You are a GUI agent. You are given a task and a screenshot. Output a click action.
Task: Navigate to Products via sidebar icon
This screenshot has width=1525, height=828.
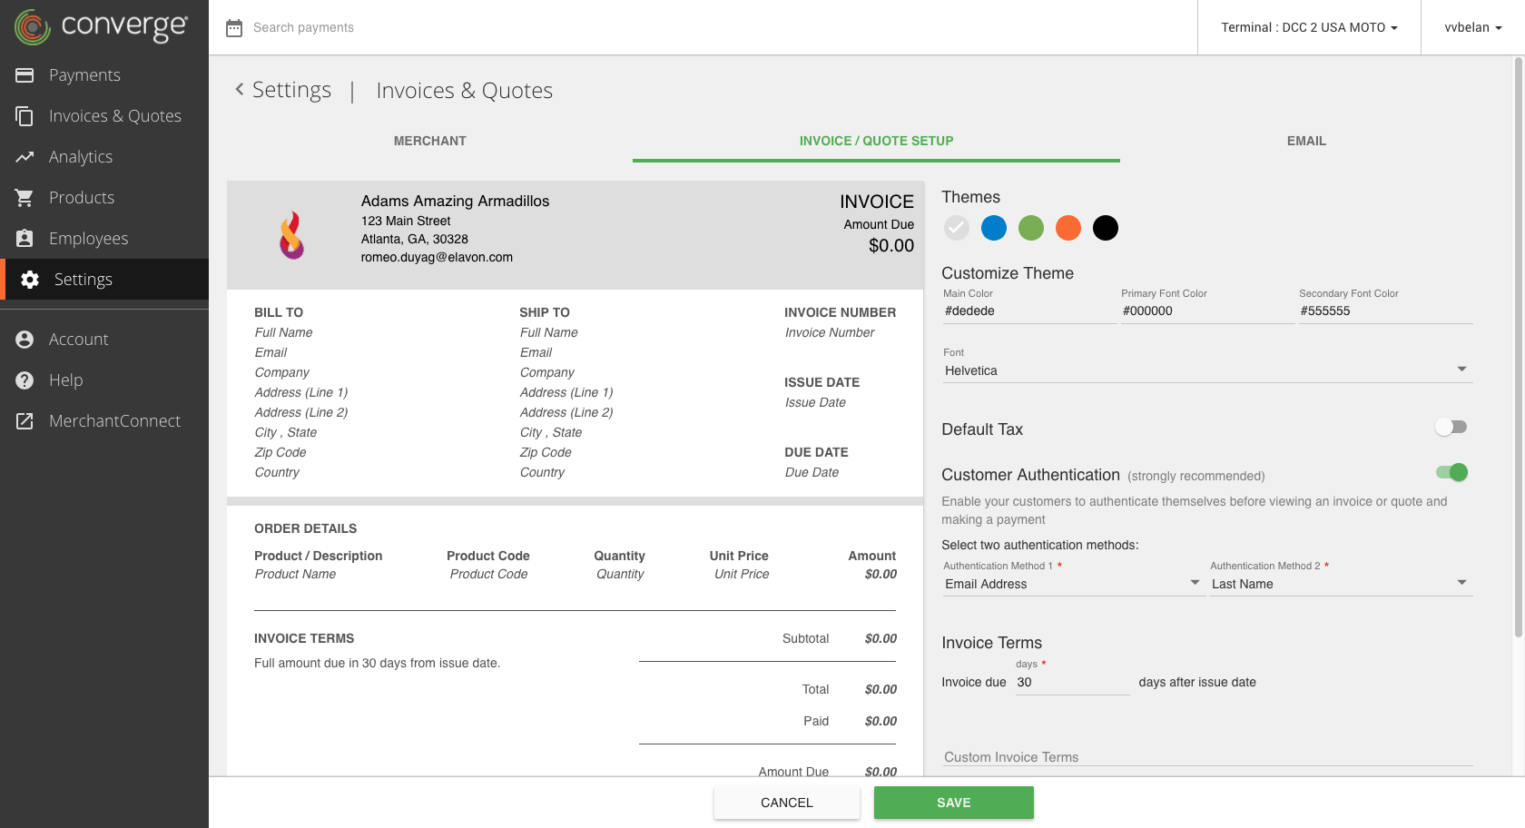coord(82,197)
